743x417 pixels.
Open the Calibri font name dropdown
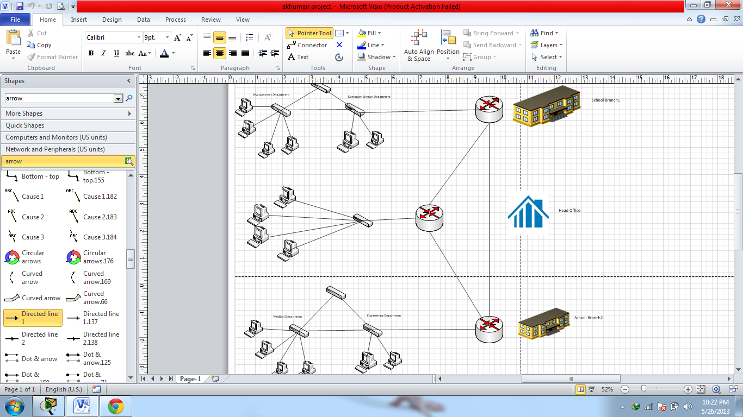(x=138, y=37)
